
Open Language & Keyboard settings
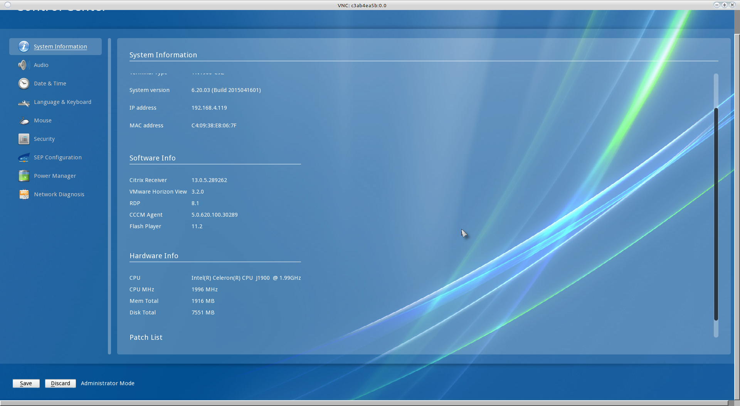tap(62, 102)
